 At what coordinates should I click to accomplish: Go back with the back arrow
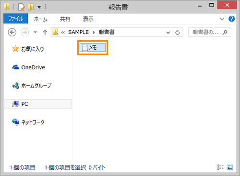click(x=12, y=33)
